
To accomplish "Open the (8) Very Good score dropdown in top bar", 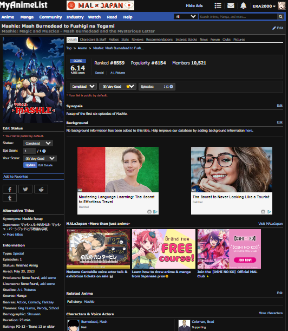I will [x=117, y=87].
